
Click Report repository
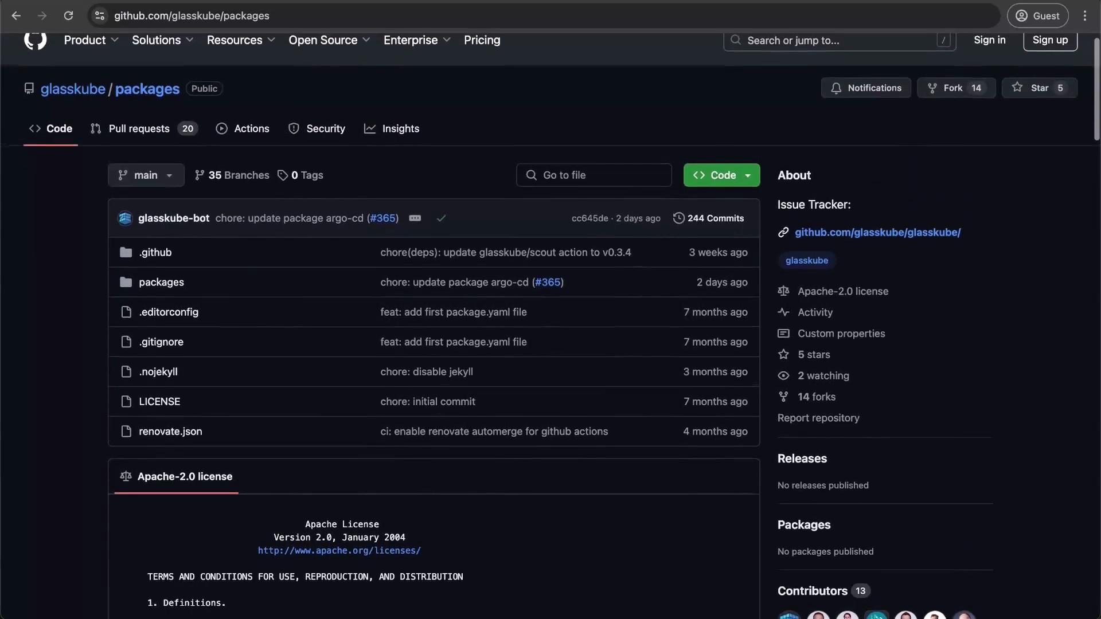click(x=818, y=418)
